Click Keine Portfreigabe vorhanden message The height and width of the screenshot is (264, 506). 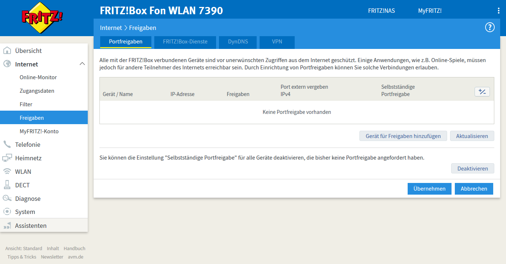[297, 112]
